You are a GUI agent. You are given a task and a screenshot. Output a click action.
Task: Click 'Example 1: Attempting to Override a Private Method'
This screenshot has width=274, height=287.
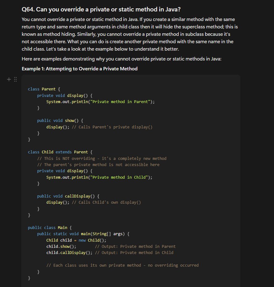[80, 69]
